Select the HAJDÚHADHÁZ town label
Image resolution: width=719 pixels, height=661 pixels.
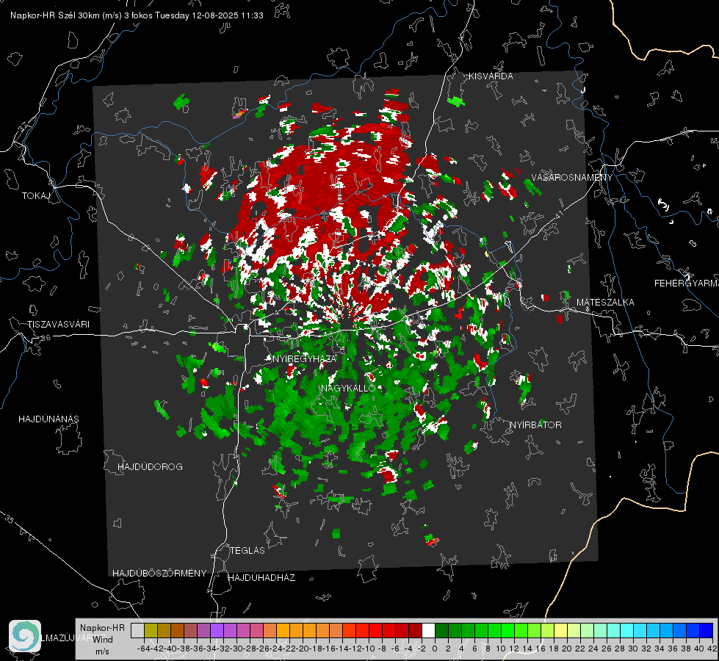(262, 578)
